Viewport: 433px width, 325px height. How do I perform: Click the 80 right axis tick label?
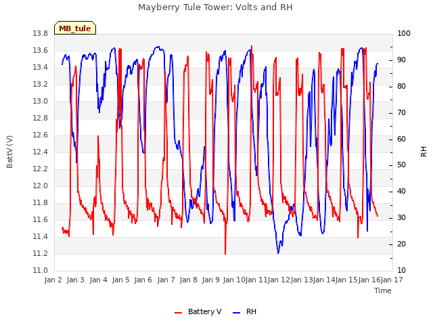pos(401,87)
